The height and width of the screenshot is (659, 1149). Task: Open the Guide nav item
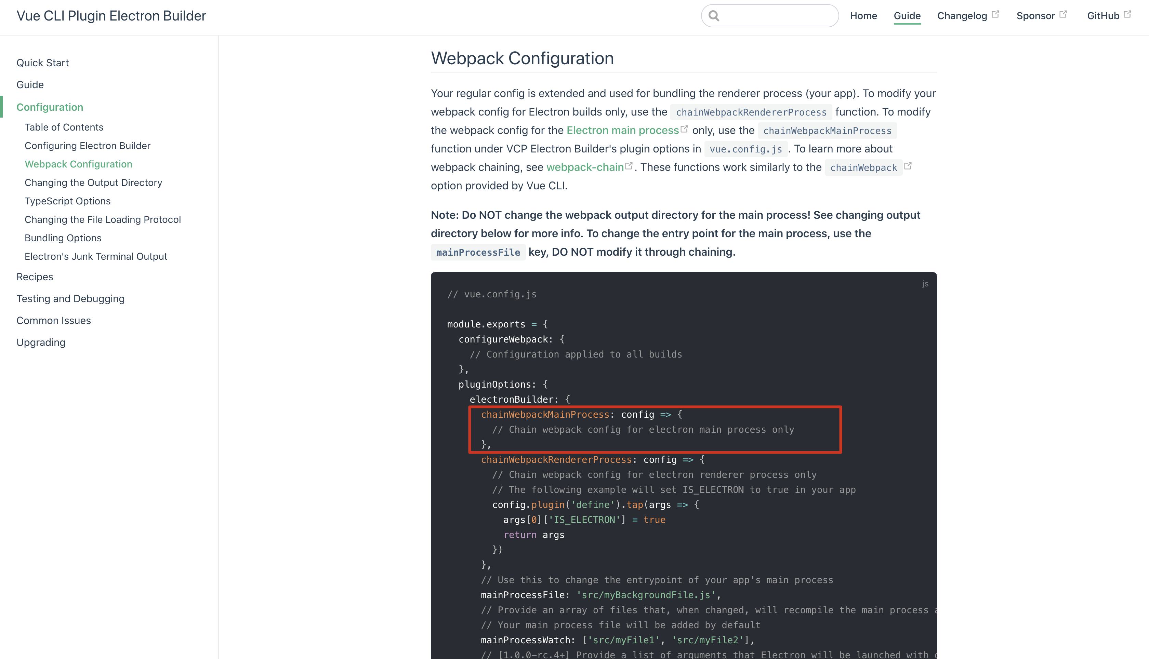907,16
